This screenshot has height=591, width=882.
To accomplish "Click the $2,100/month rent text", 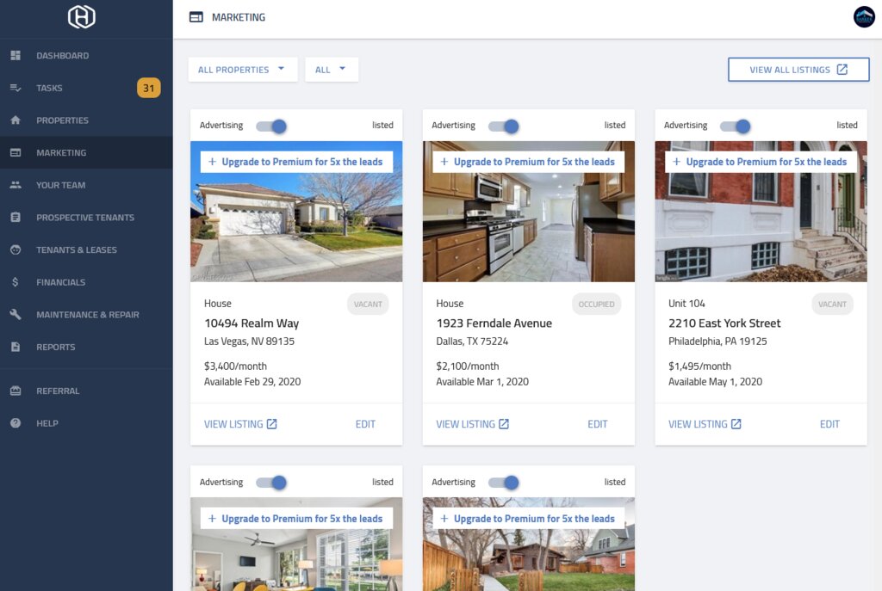I will click(x=468, y=366).
